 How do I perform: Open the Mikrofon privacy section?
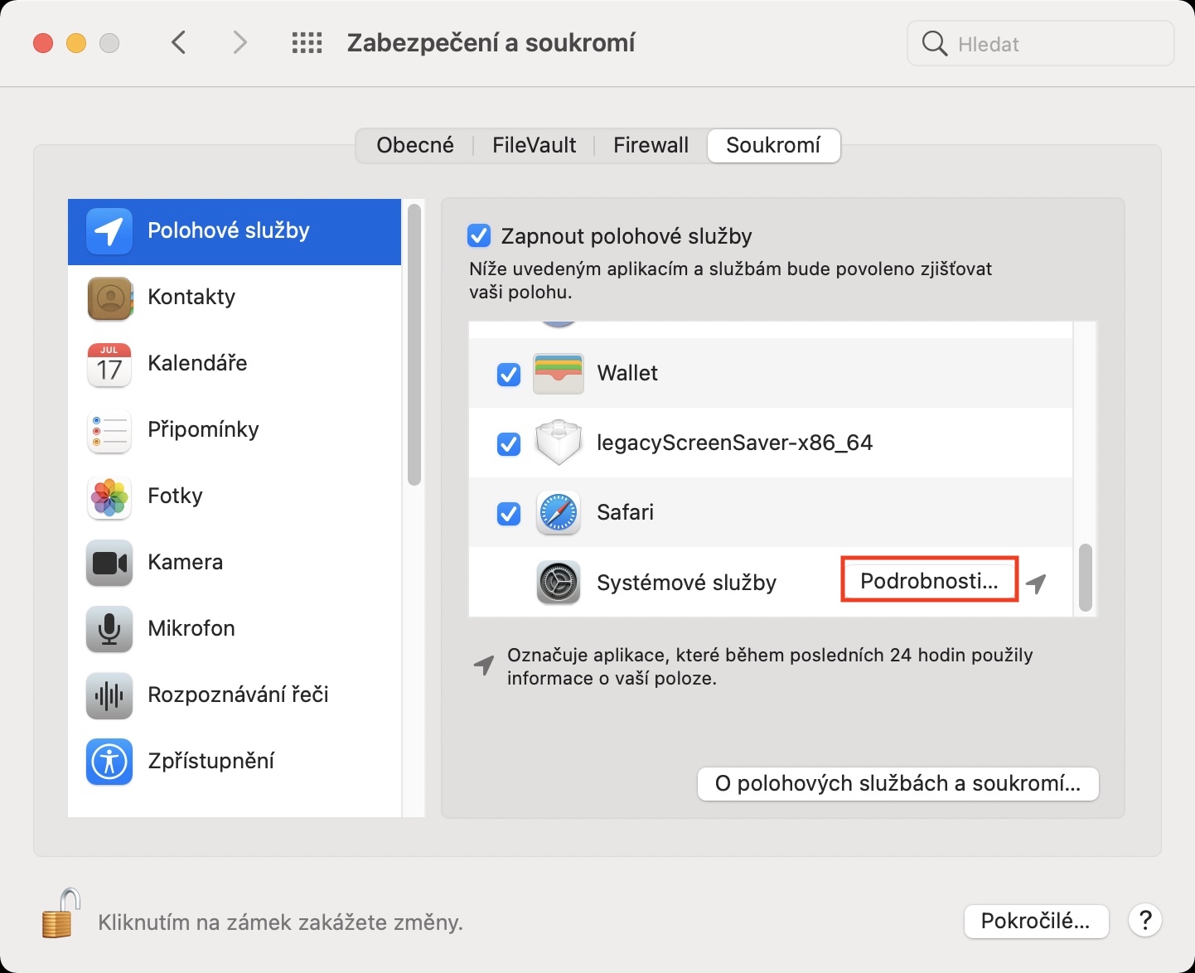click(191, 629)
